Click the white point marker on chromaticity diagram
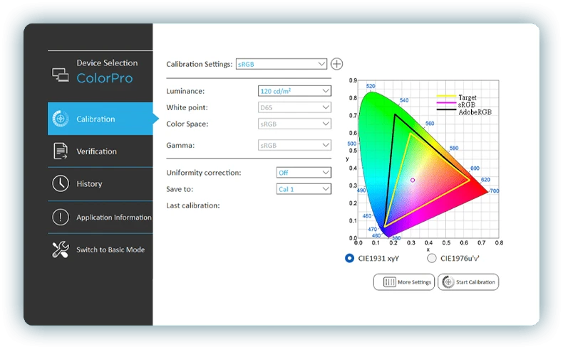 [x=413, y=180]
